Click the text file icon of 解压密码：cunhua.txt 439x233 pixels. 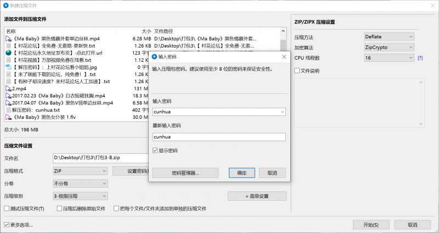8,109
